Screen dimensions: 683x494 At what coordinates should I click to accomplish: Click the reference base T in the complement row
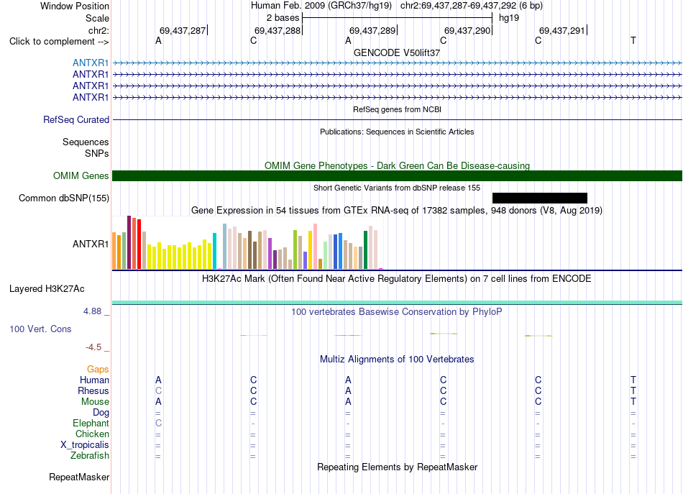(x=633, y=40)
